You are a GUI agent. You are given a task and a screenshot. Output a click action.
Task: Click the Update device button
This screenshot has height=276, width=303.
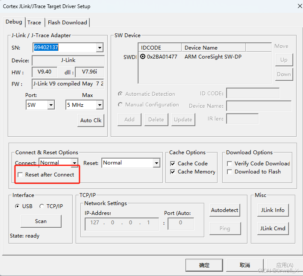183,120
